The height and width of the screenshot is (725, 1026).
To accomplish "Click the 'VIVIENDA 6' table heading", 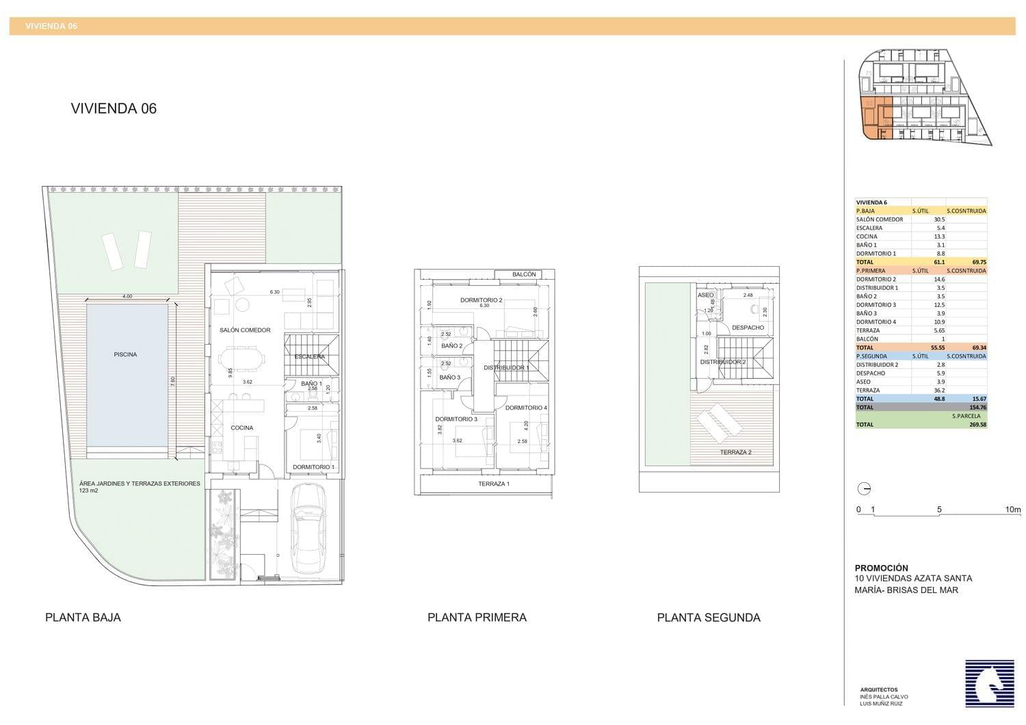I will [871, 202].
